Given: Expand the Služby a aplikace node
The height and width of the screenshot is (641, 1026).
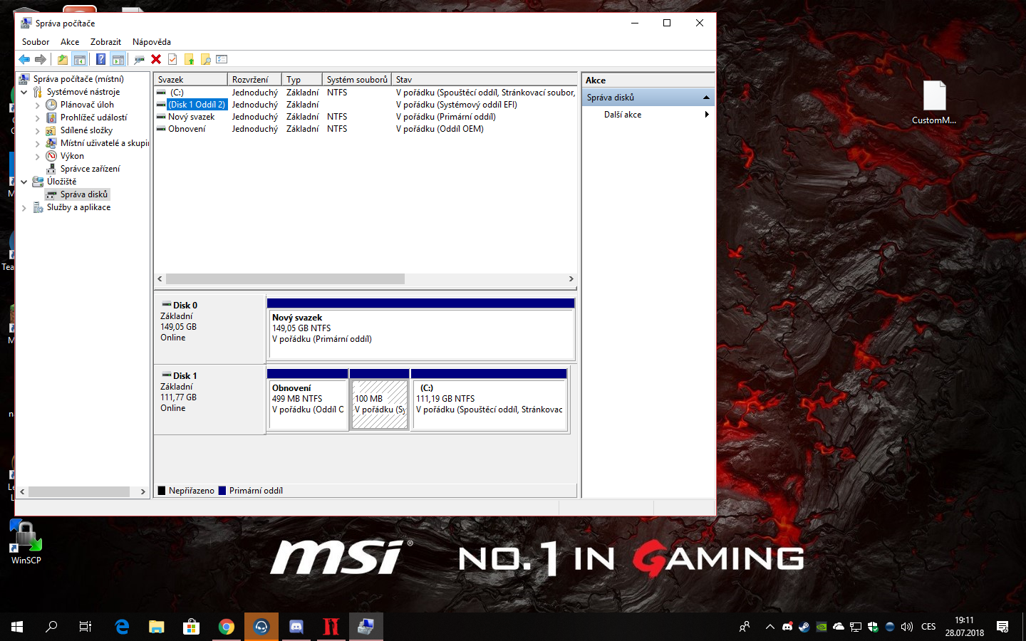Looking at the screenshot, I should [x=24, y=208].
